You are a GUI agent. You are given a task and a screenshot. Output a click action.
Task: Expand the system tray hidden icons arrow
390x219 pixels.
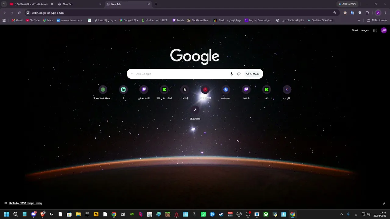click(x=341, y=214)
